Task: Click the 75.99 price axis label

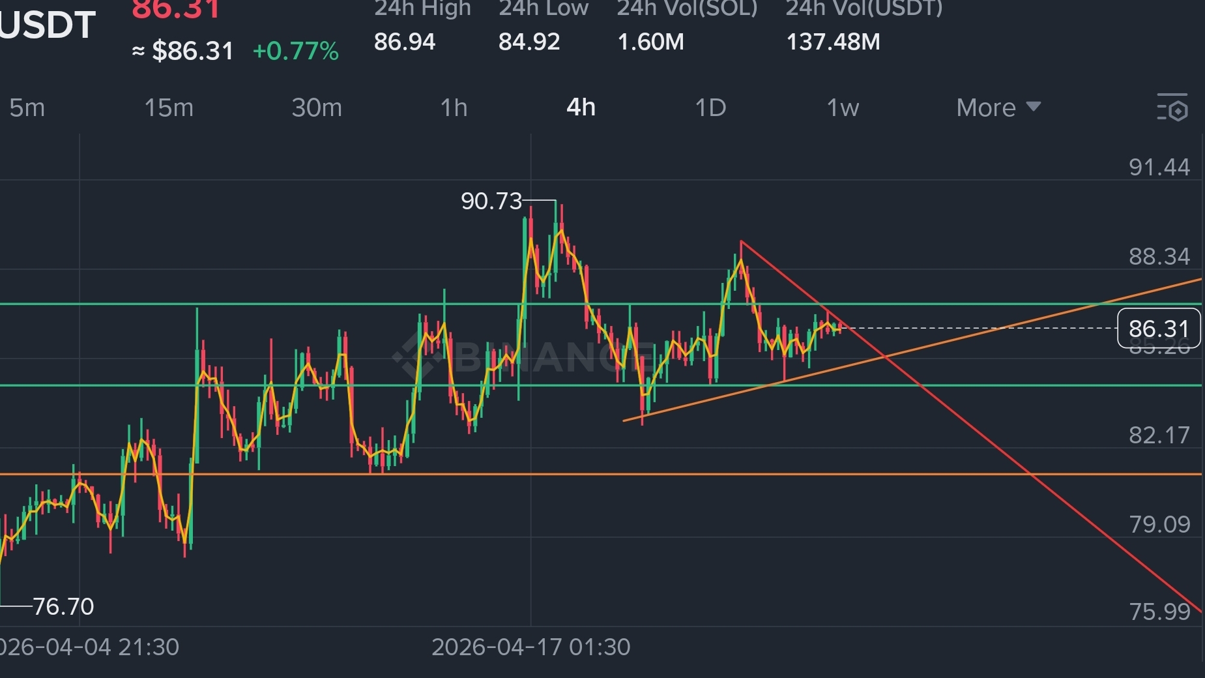Action: (1159, 612)
